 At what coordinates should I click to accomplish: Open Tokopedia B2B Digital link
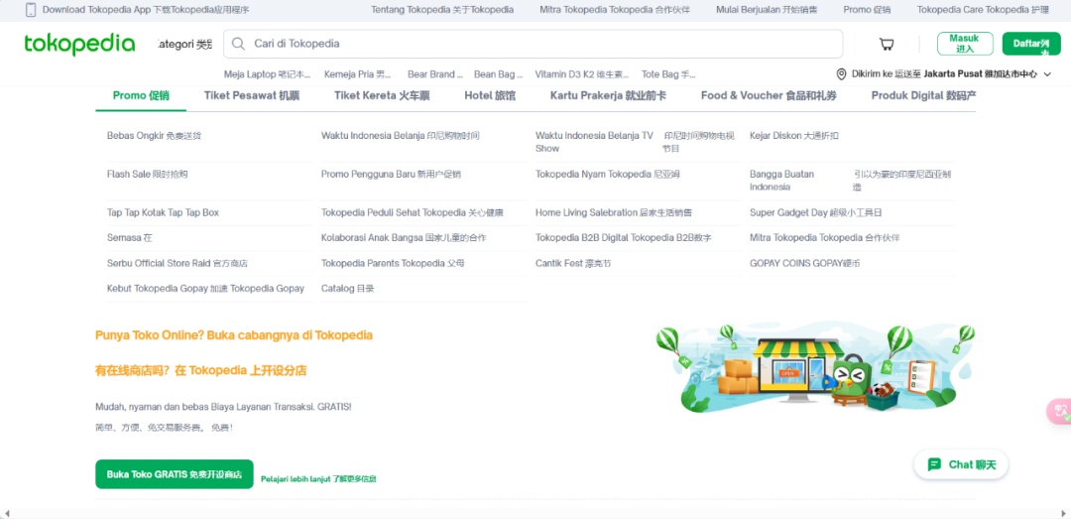(624, 238)
